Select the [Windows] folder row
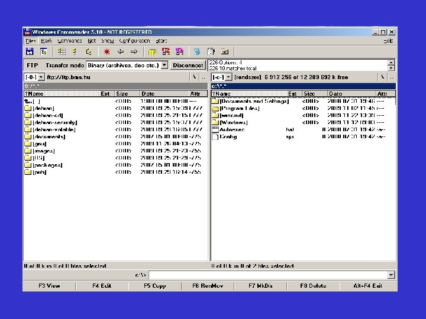Screen dimensions: 426x319 point(303,122)
